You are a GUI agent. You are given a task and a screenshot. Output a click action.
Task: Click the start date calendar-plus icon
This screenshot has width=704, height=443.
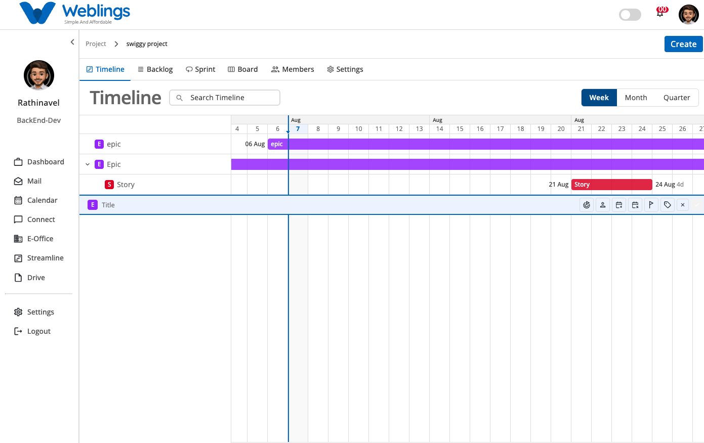(619, 205)
